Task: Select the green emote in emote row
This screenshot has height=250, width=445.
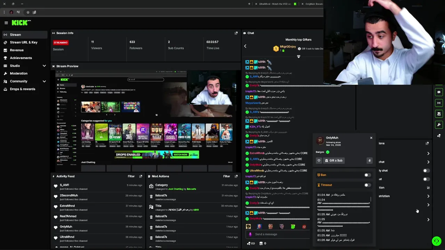Action: [x=293, y=226]
